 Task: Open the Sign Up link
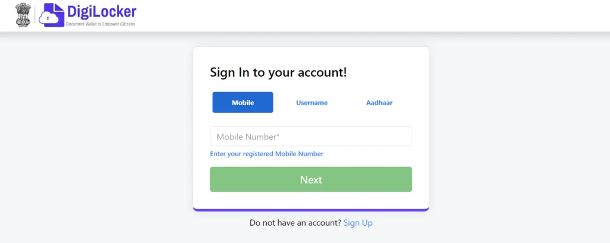click(x=358, y=223)
